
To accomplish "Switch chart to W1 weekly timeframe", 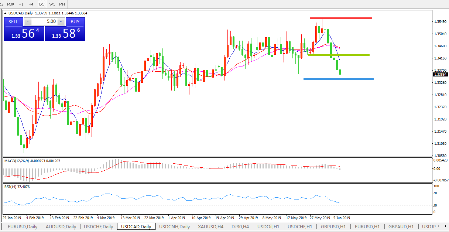I will coord(52,4).
